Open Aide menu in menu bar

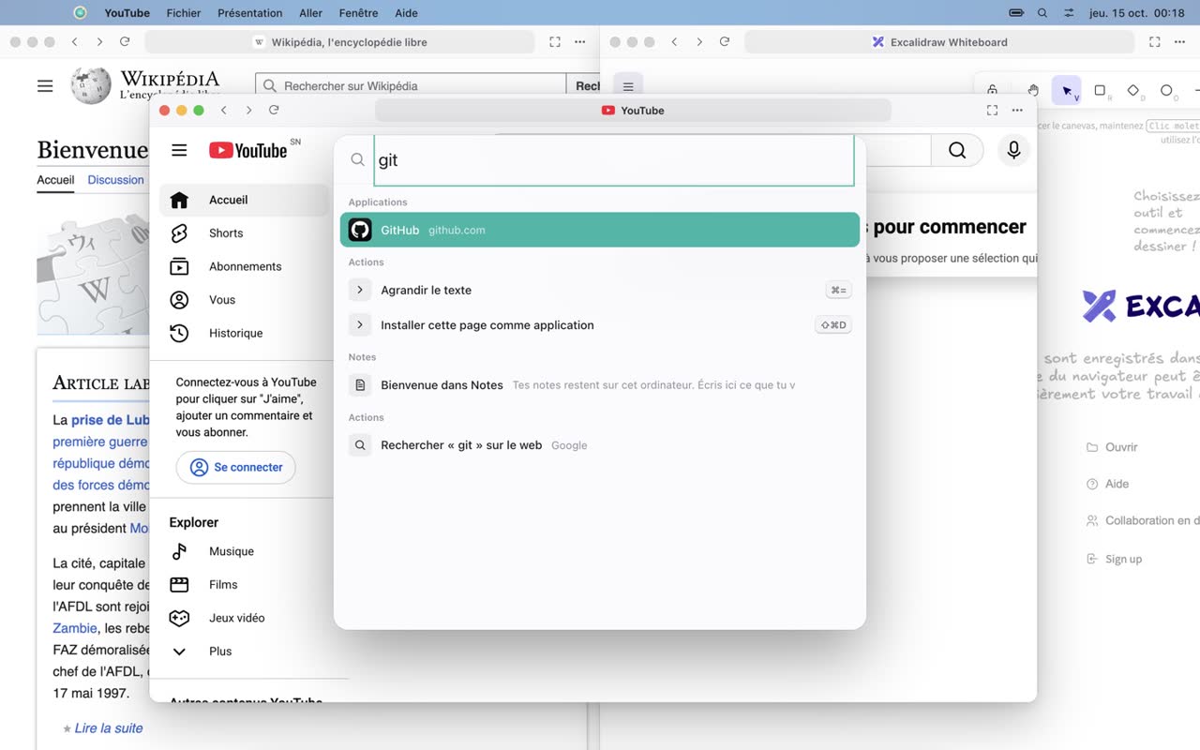coord(406,13)
